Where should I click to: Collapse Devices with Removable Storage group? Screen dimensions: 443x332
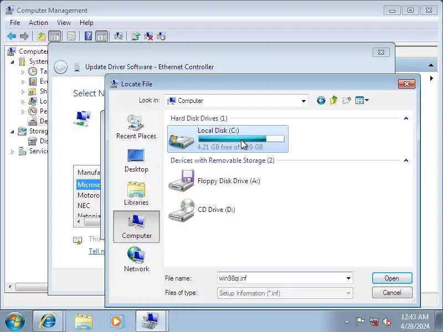406,160
